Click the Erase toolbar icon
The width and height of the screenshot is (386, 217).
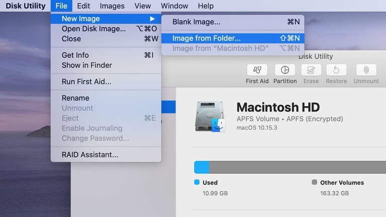(311, 70)
